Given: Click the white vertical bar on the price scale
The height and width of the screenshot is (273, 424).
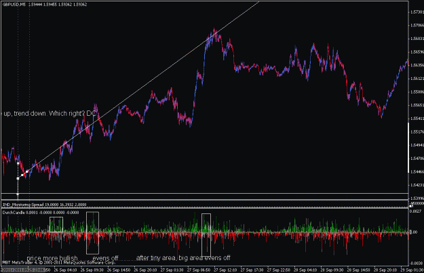Looking at the screenshot, I should tap(408, 148).
